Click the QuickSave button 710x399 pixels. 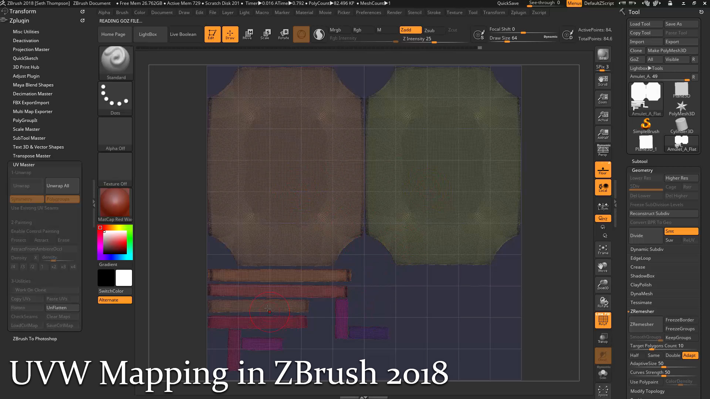pyautogui.click(x=508, y=3)
